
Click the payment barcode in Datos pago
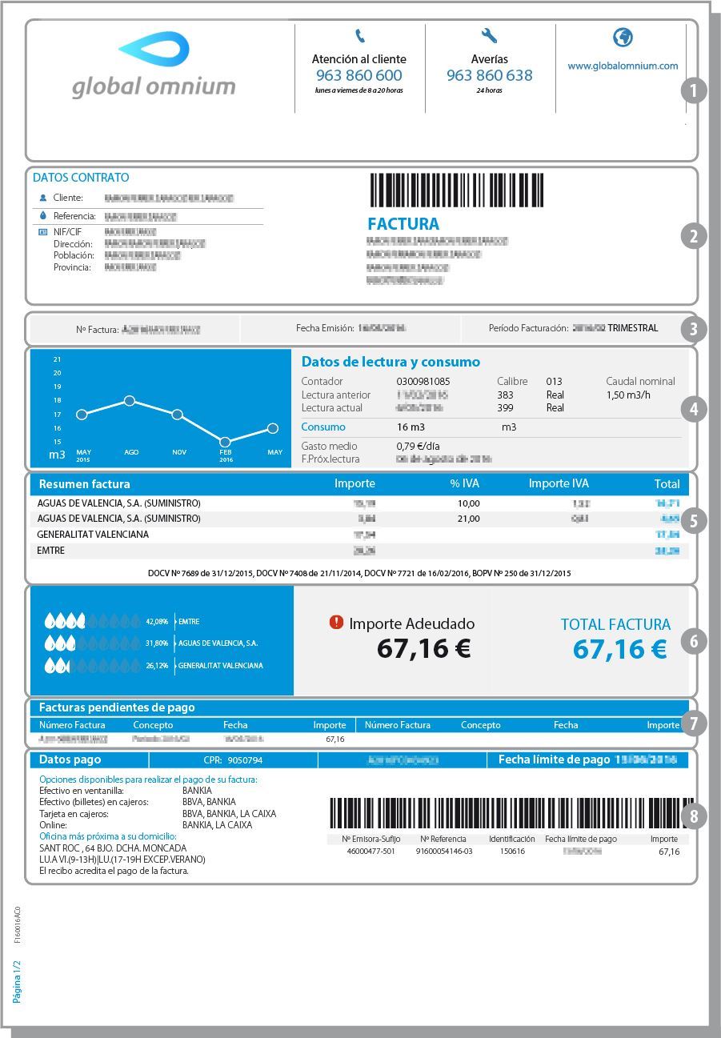coord(511,813)
